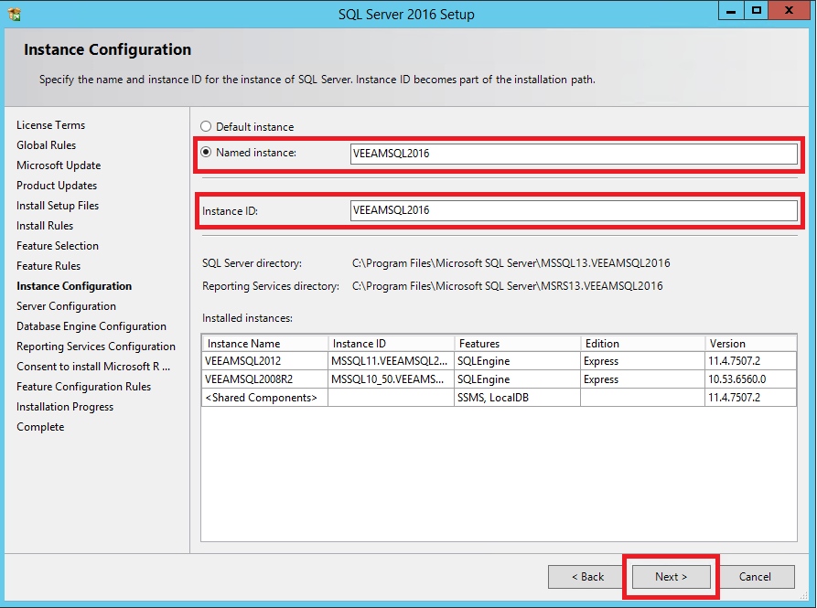Click the Instance ID text field
This screenshot has height=608, width=817.
(x=574, y=210)
